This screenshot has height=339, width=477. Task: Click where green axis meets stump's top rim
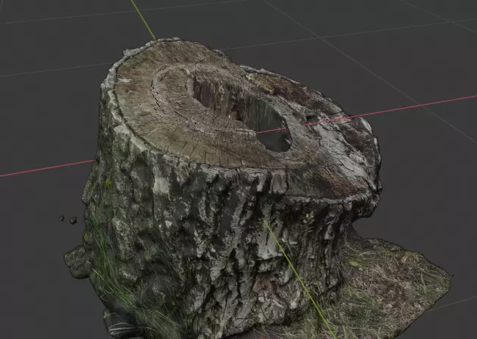point(156,40)
